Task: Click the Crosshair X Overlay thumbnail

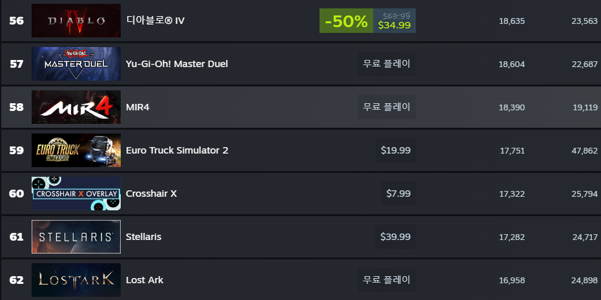Action: coord(76,194)
